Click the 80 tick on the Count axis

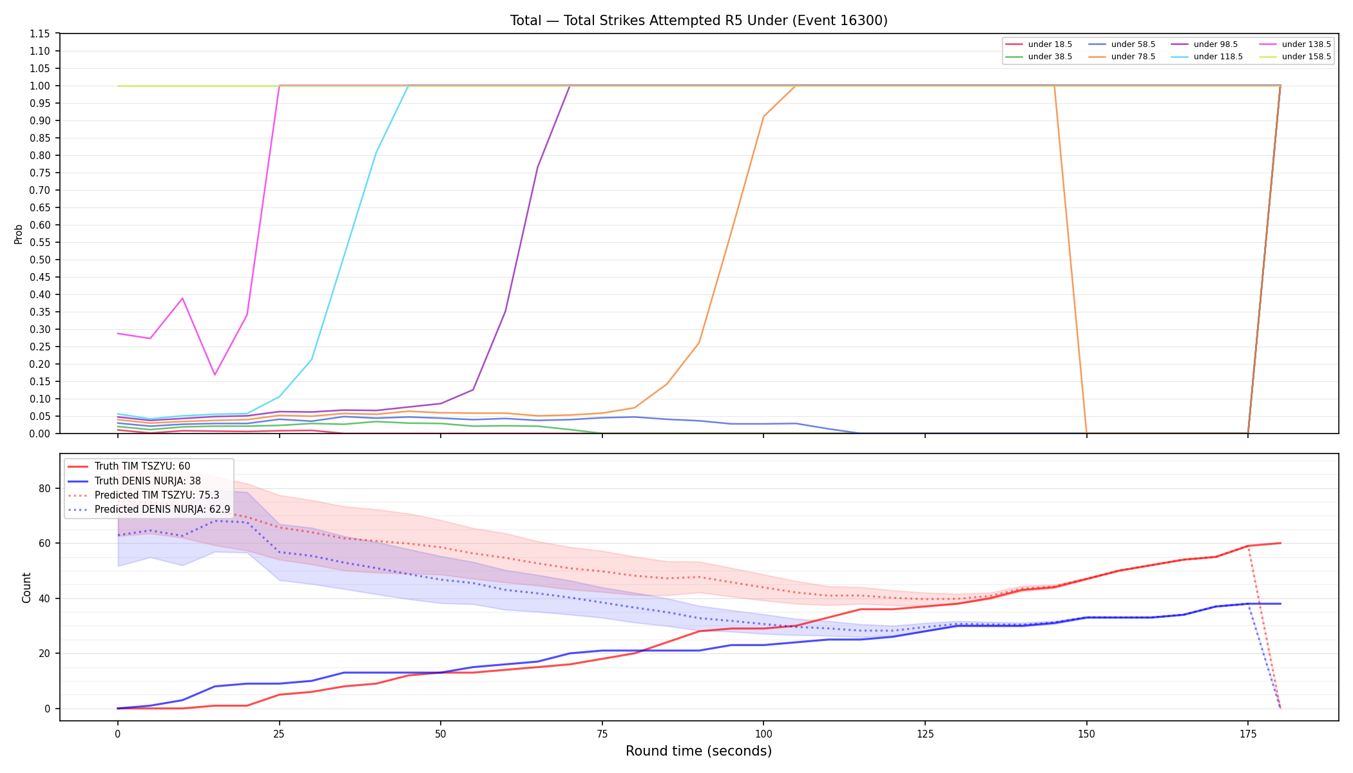(44, 488)
